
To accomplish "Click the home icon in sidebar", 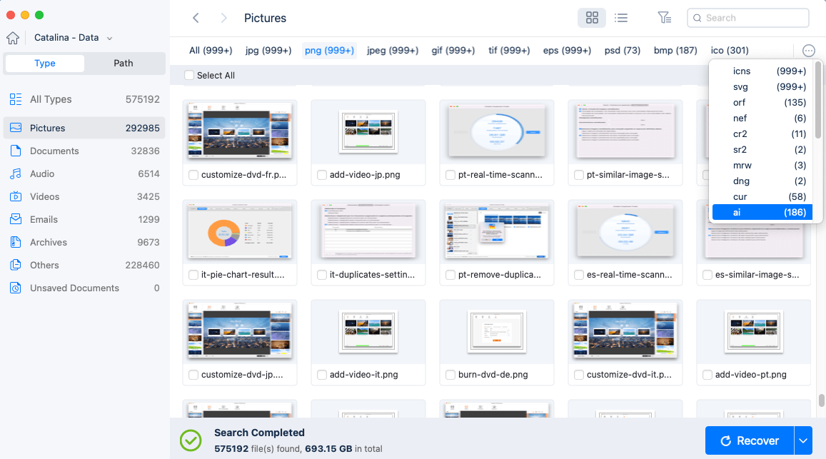I will [13, 38].
